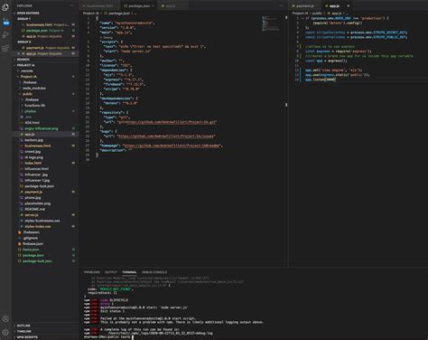Viewport: 428px width, 340px height.
Task: Click the styles-businesses.css file icon
Action: click(22, 221)
